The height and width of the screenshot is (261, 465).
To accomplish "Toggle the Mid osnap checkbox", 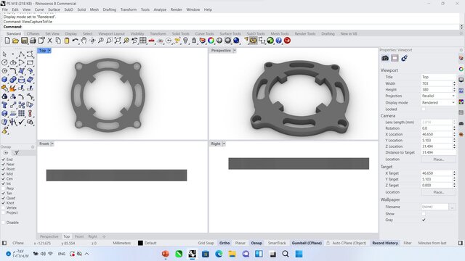I will tap(4, 174).
